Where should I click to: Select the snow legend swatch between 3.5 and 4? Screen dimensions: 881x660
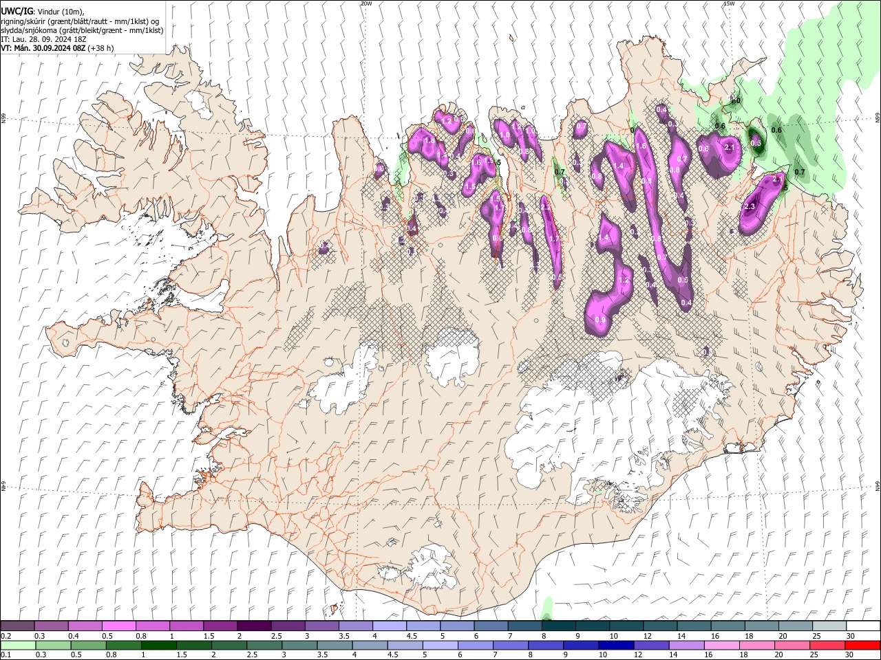point(356,626)
